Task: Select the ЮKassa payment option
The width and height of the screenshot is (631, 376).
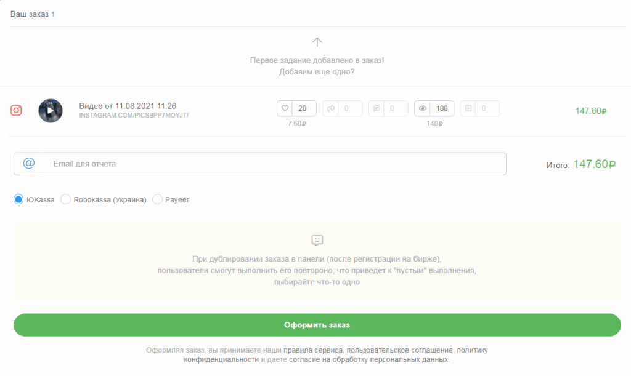Action: click(x=18, y=199)
